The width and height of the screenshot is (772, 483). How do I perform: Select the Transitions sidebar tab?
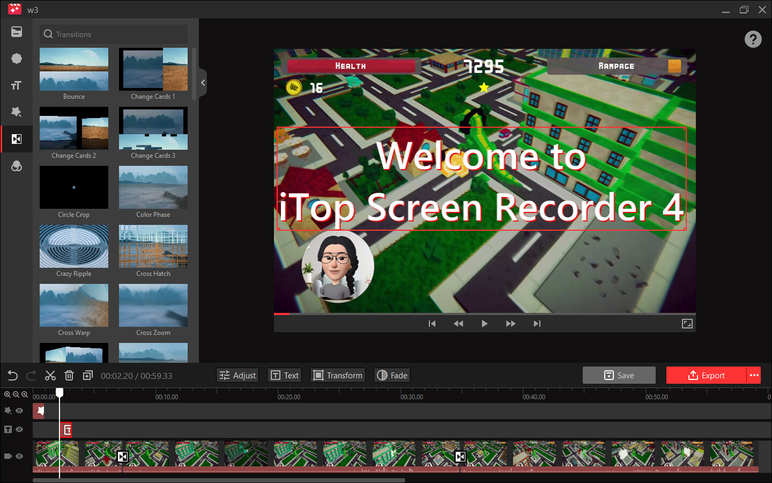16,139
